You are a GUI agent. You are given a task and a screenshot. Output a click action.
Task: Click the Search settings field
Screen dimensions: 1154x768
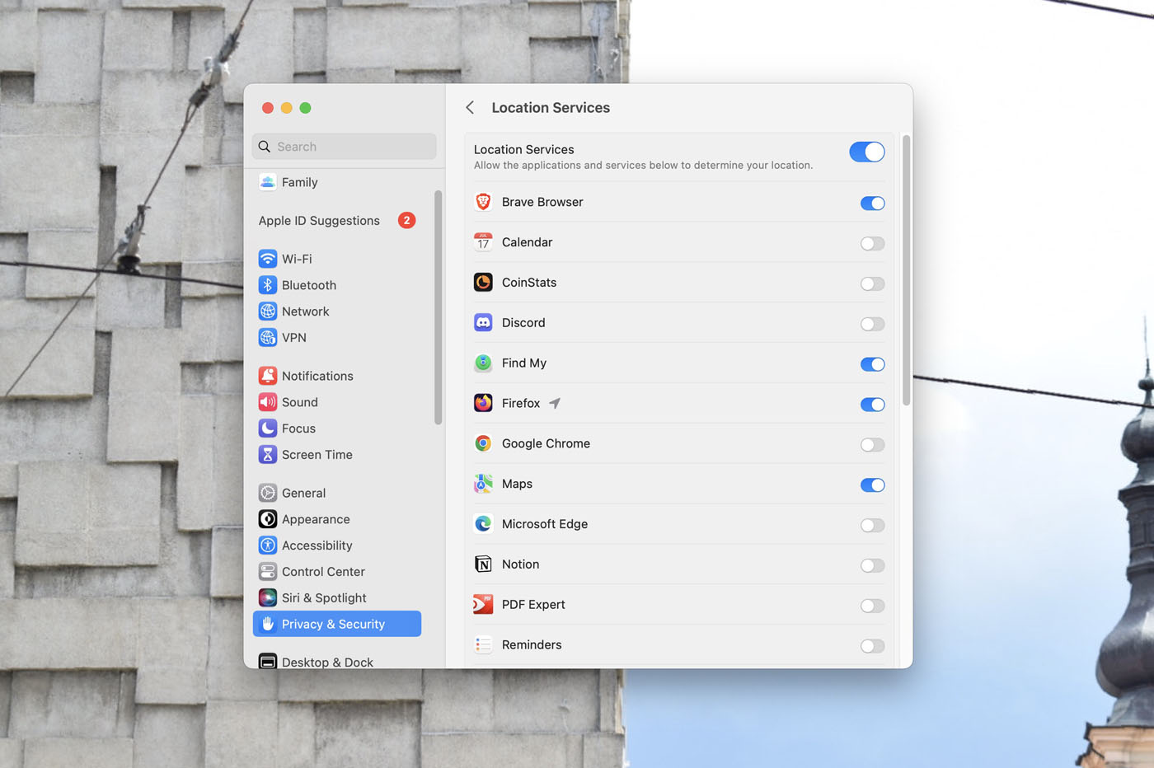(x=345, y=147)
